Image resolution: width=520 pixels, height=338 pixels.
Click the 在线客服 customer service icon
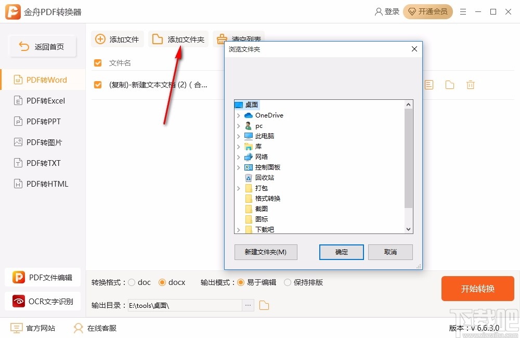78,328
